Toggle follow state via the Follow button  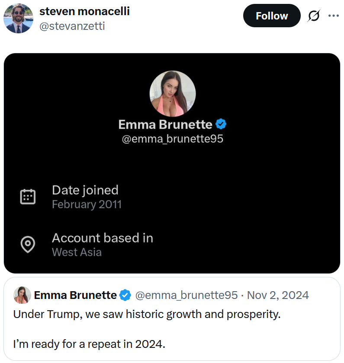272,16
